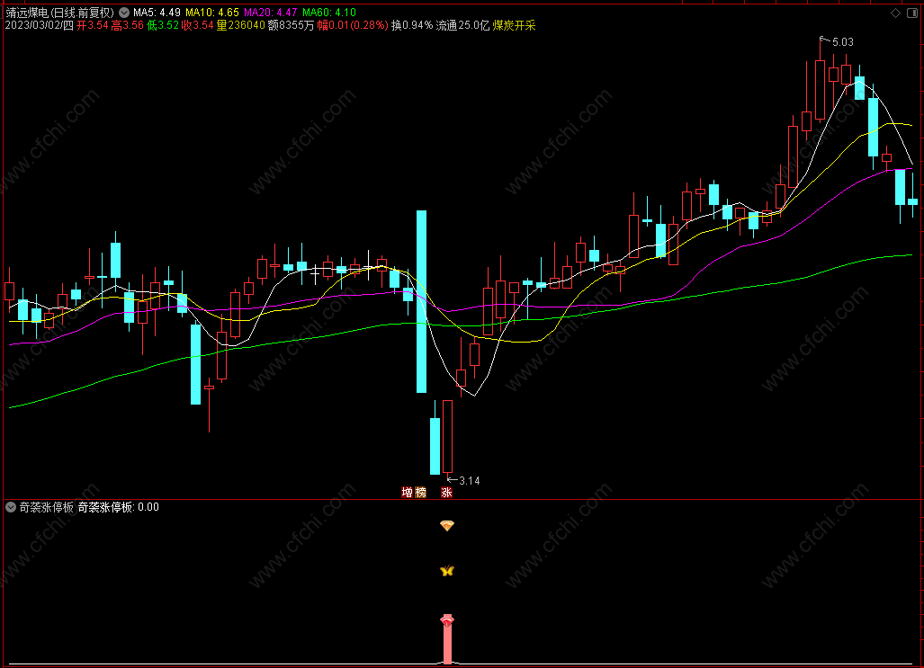The image size is (924, 668).
Task: Click the hollow diamond icon in the top right
Action: tap(895, 13)
